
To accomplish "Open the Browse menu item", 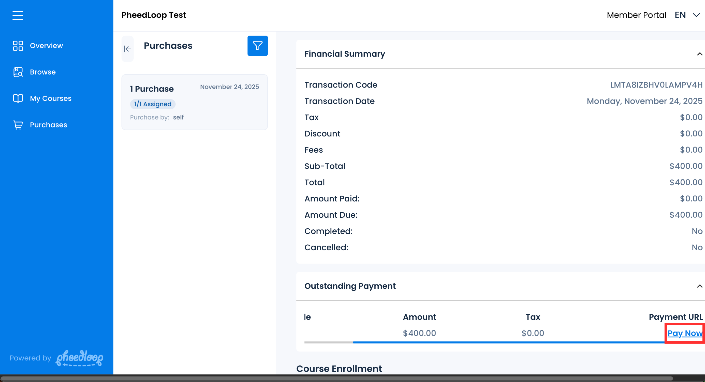I will pyautogui.click(x=43, y=72).
